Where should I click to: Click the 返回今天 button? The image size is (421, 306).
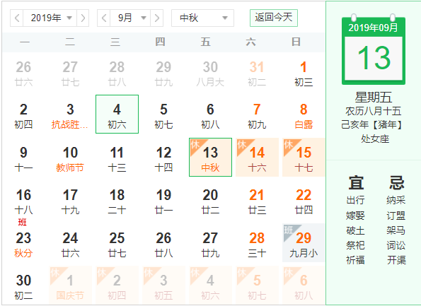pos(274,18)
